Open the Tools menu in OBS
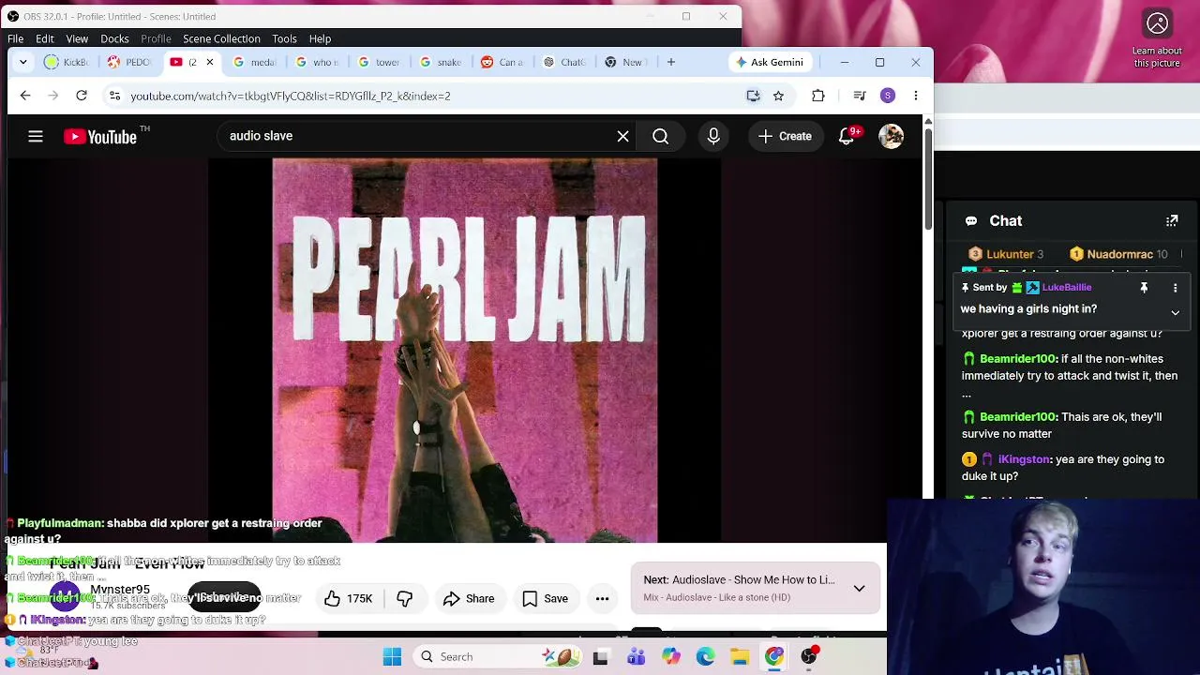This screenshot has width=1200, height=675. [x=284, y=38]
